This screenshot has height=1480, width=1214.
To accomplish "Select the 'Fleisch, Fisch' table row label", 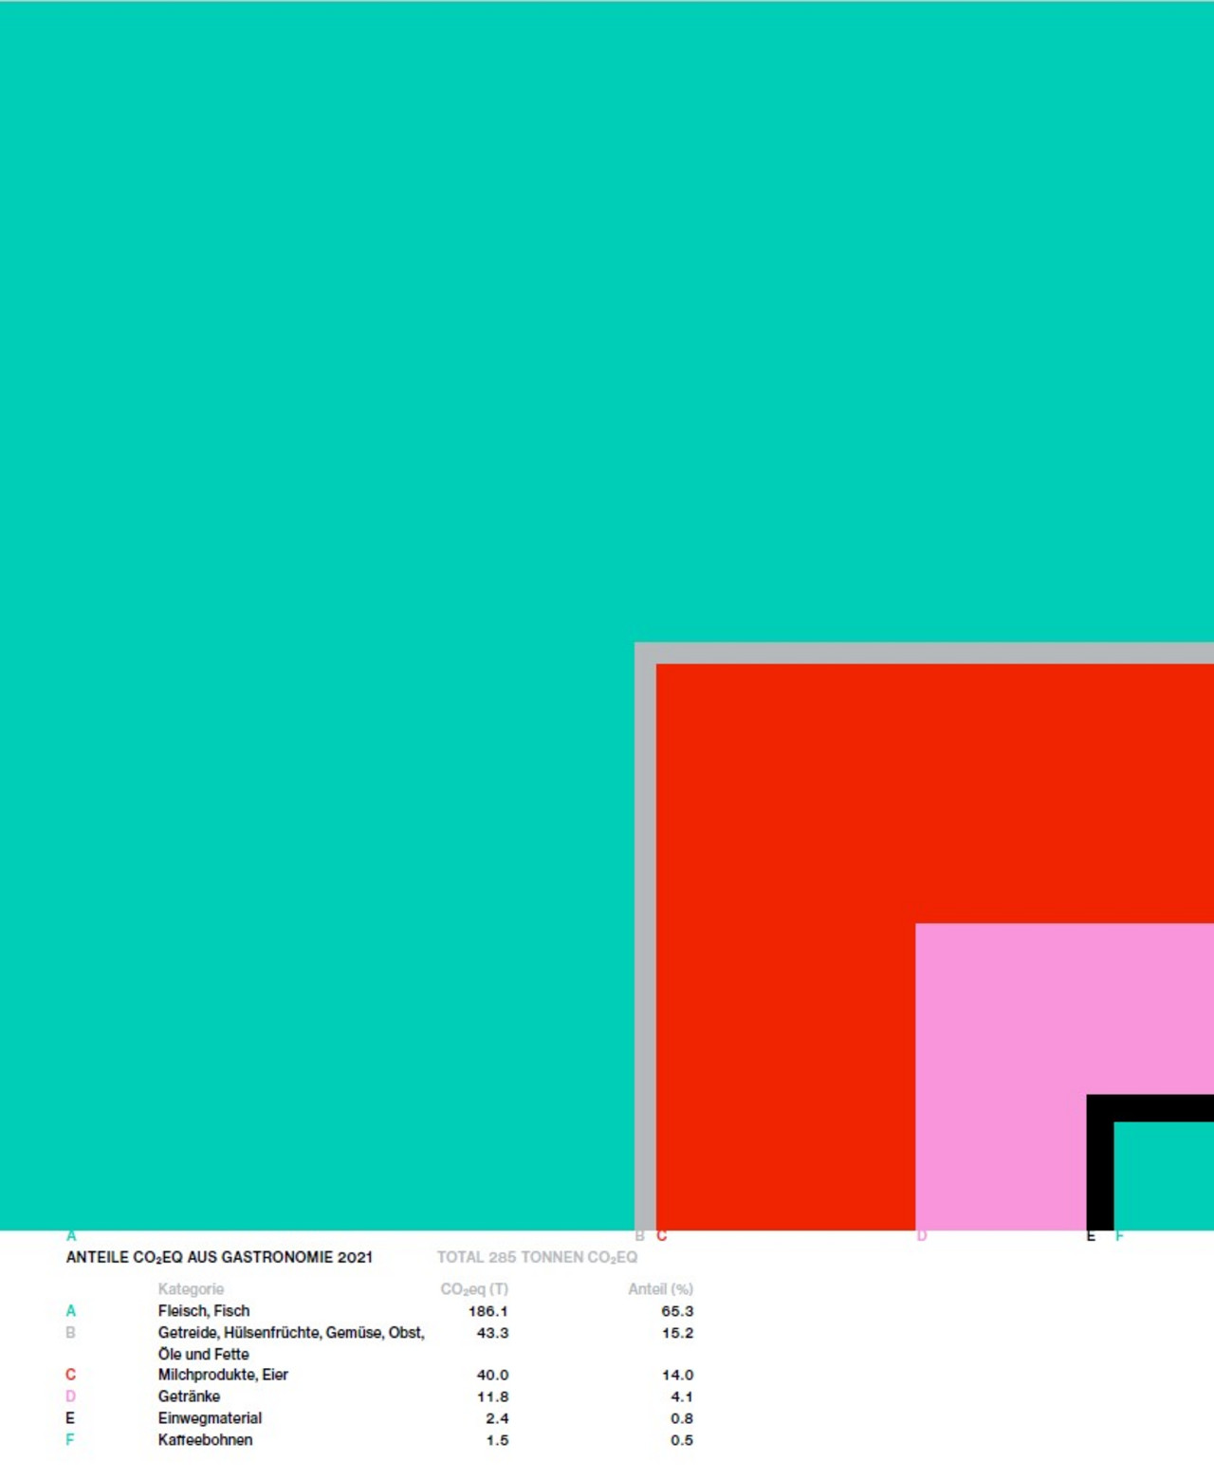I will [204, 1310].
